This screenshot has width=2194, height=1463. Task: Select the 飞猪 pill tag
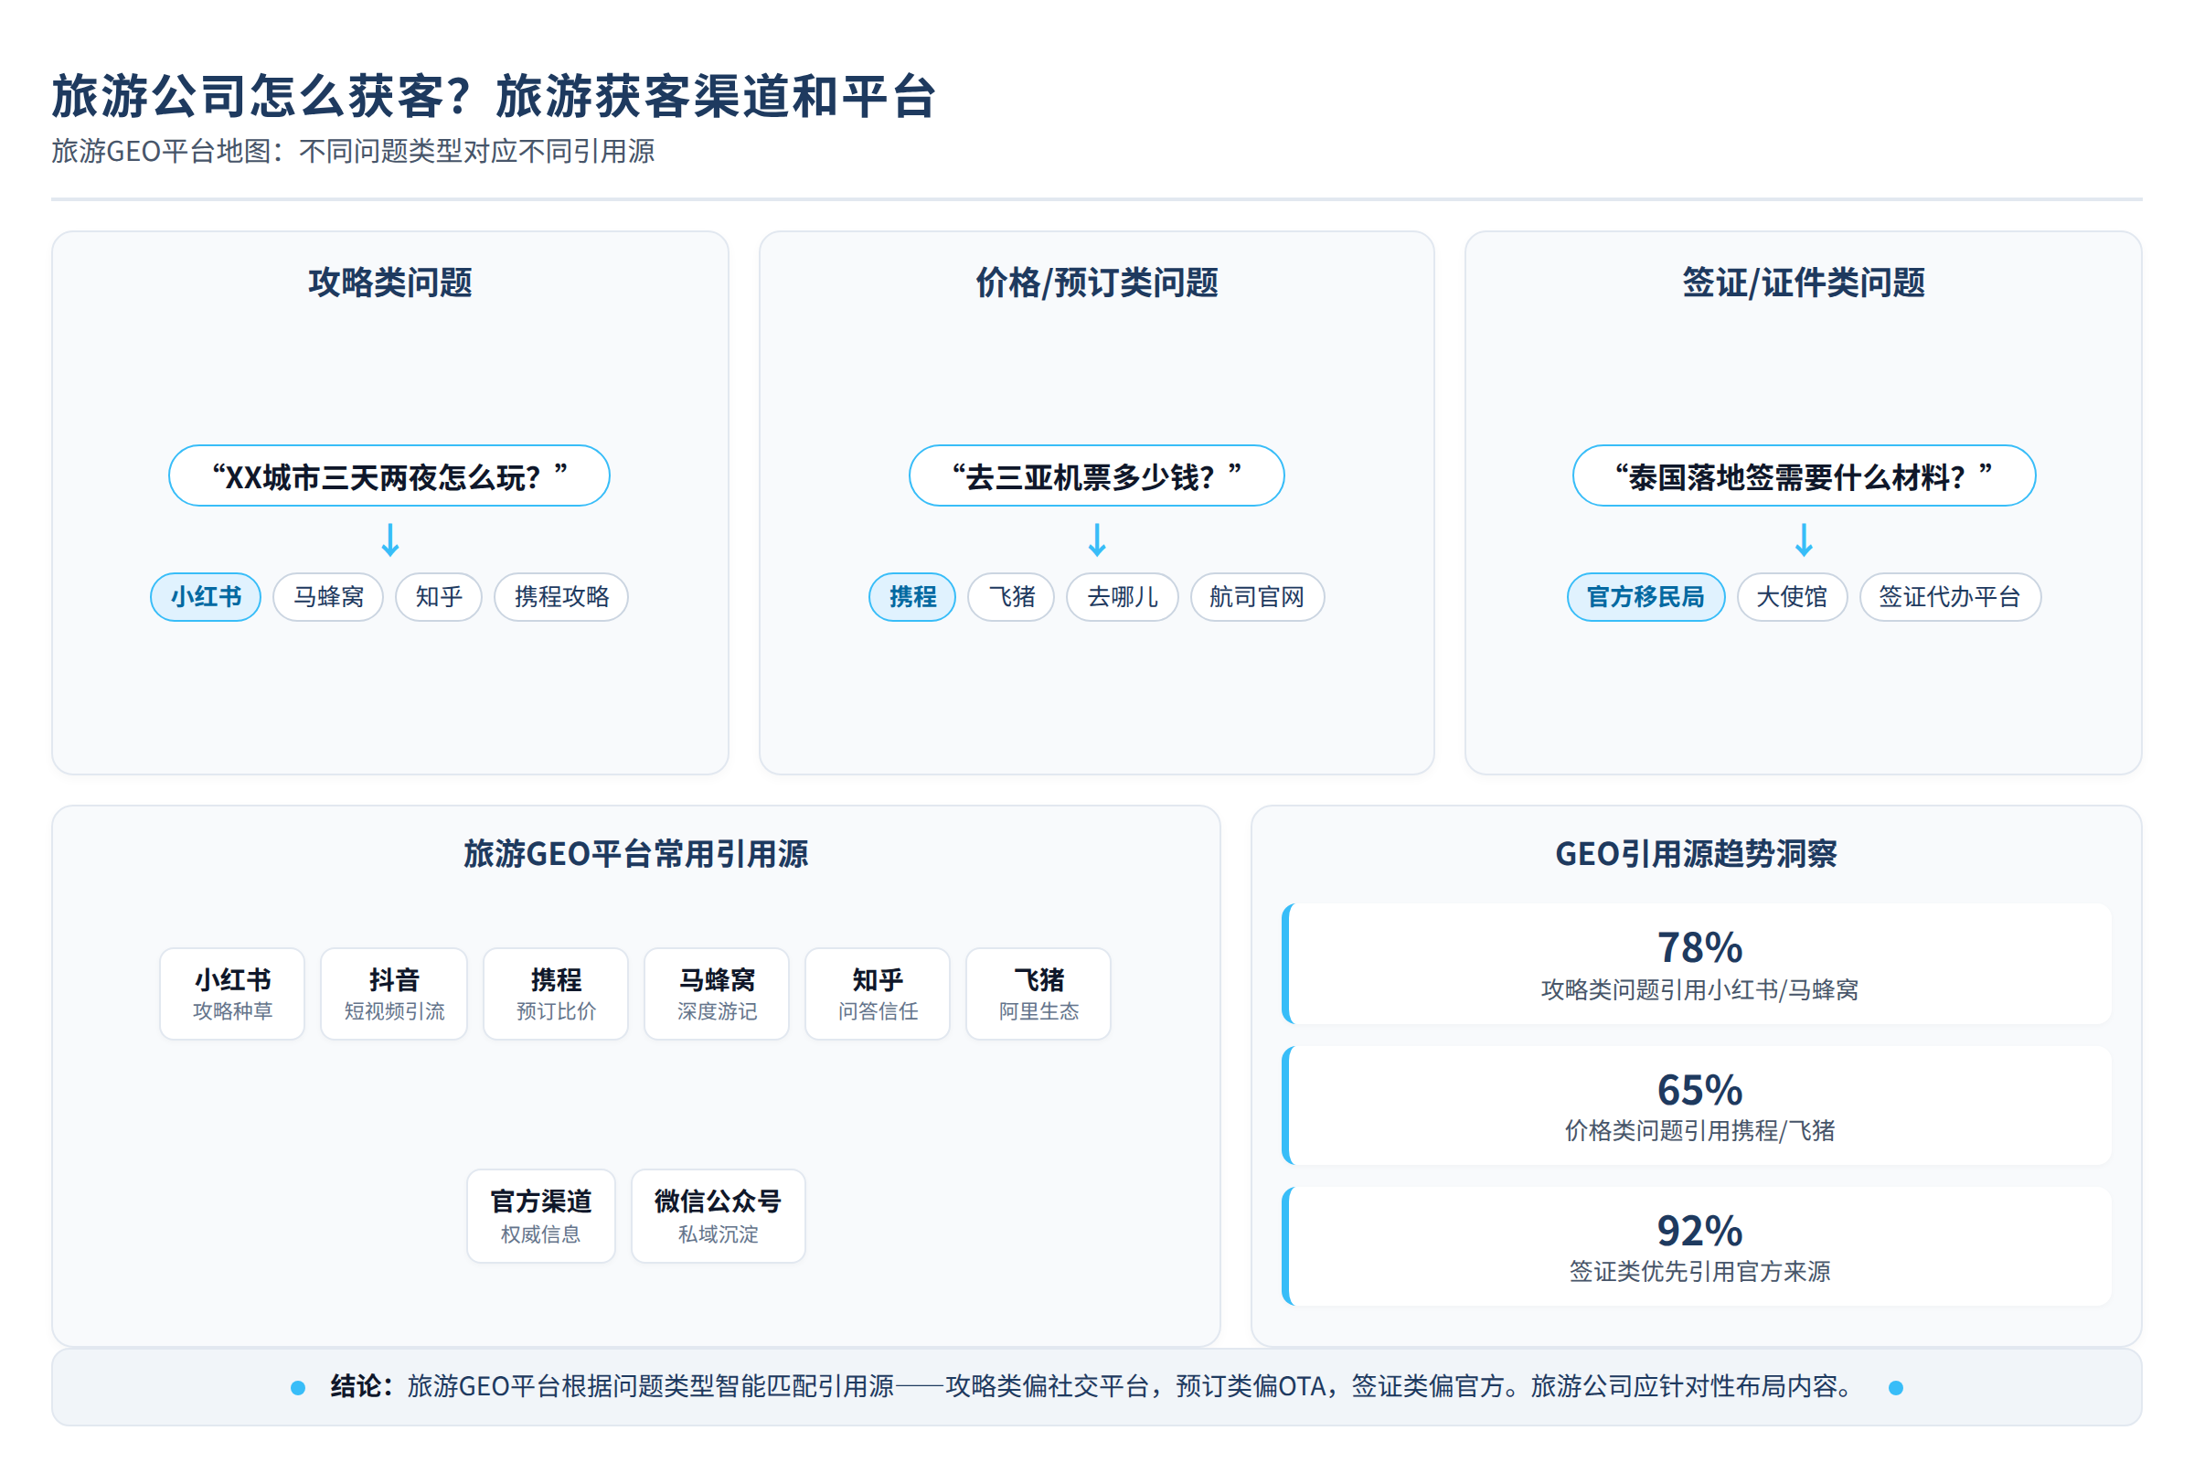point(1011,597)
